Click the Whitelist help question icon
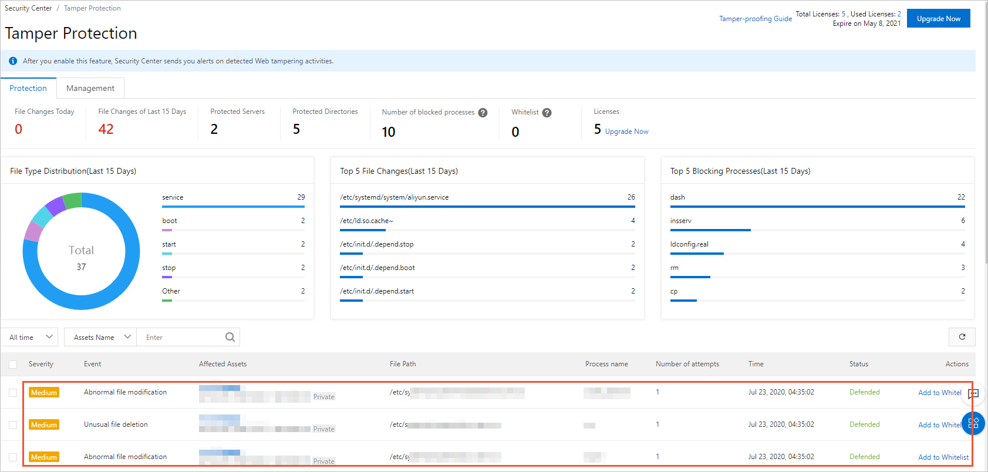 (547, 113)
